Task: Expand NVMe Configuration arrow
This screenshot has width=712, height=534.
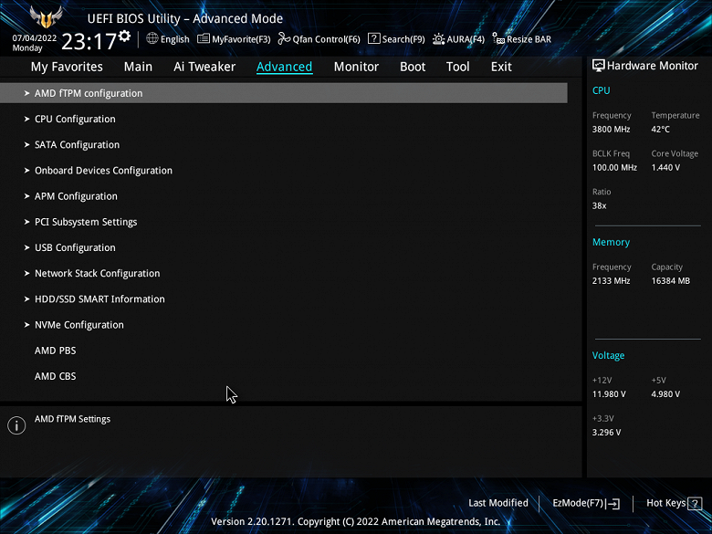Action: click(26, 325)
